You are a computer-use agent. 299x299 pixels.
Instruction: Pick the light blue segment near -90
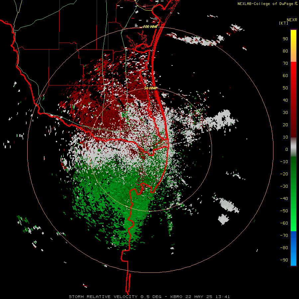(293, 258)
